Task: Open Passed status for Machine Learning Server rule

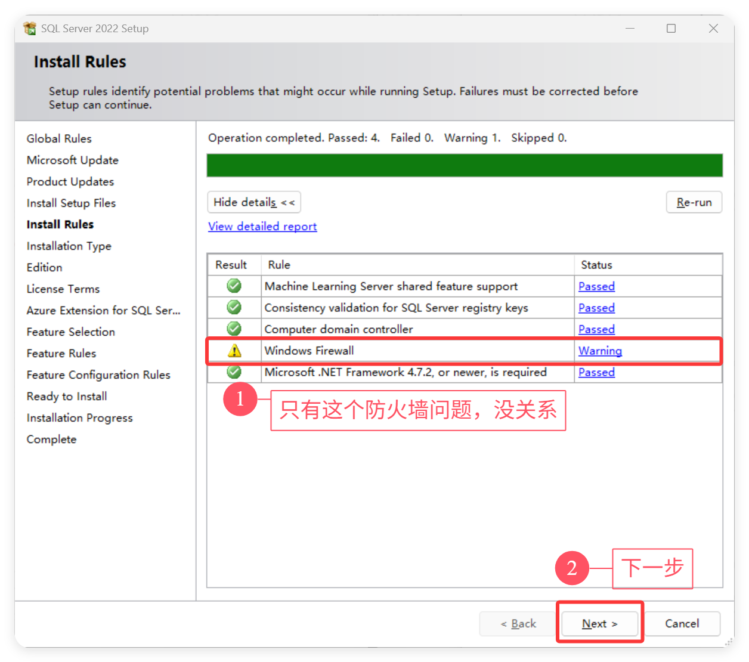Action: (x=596, y=286)
